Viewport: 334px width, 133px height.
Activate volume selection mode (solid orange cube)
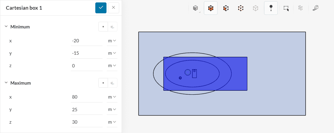(x=211, y=8)
